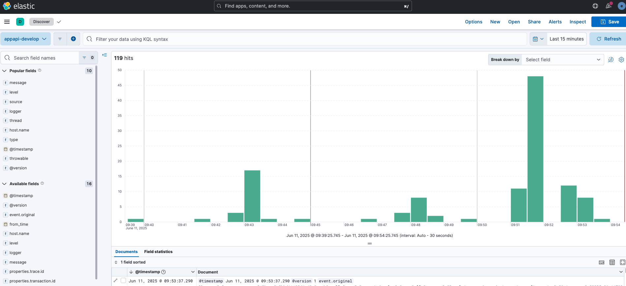
Task: Click the green D space avatar
Action: click(20, 22)
